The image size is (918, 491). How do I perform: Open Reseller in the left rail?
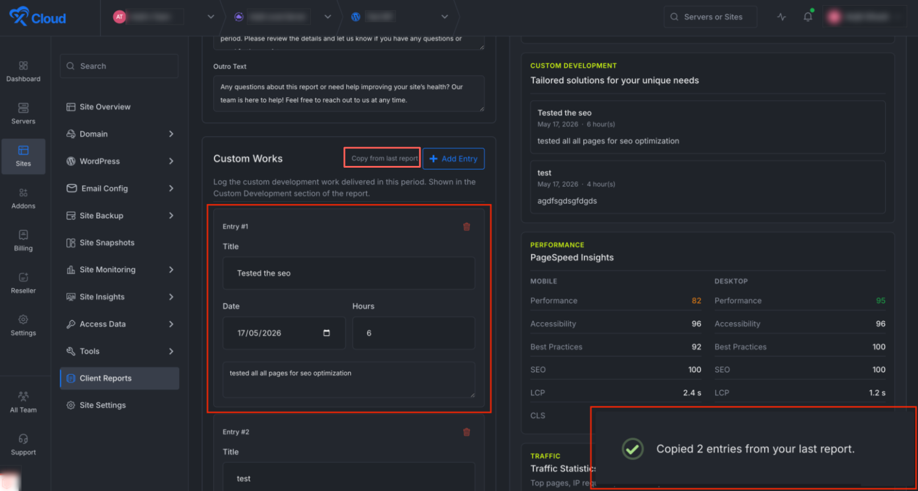23,284
